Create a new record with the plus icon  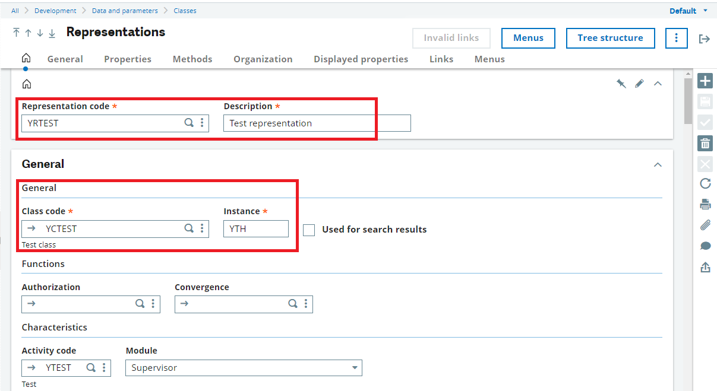pyautogui.click(x=705, y=81)
